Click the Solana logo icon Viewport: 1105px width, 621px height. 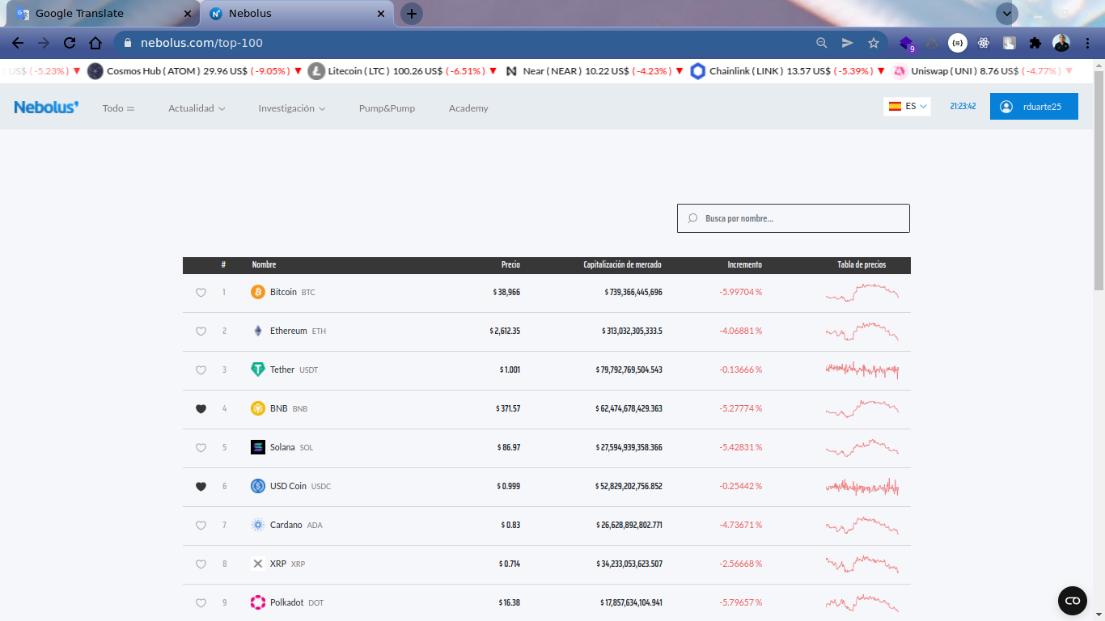258,447
